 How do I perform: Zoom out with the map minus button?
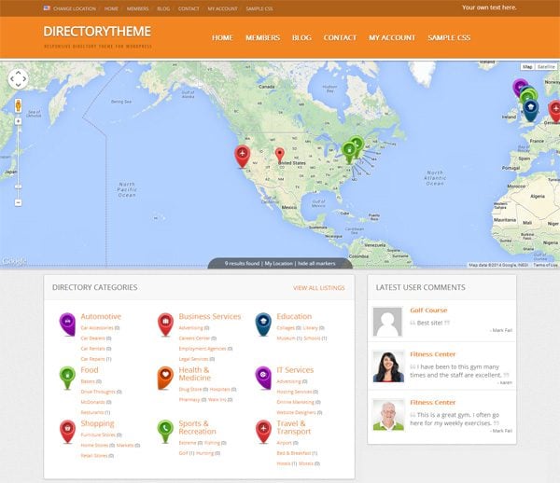[x=19, y=202]
